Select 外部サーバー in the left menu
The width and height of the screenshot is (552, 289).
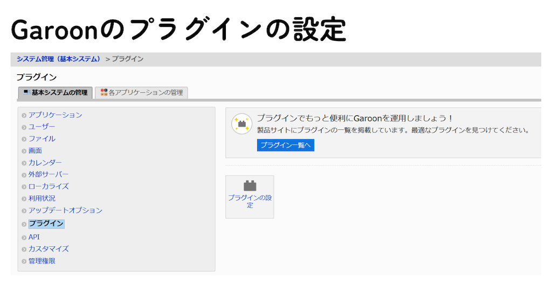pos(49,174)
